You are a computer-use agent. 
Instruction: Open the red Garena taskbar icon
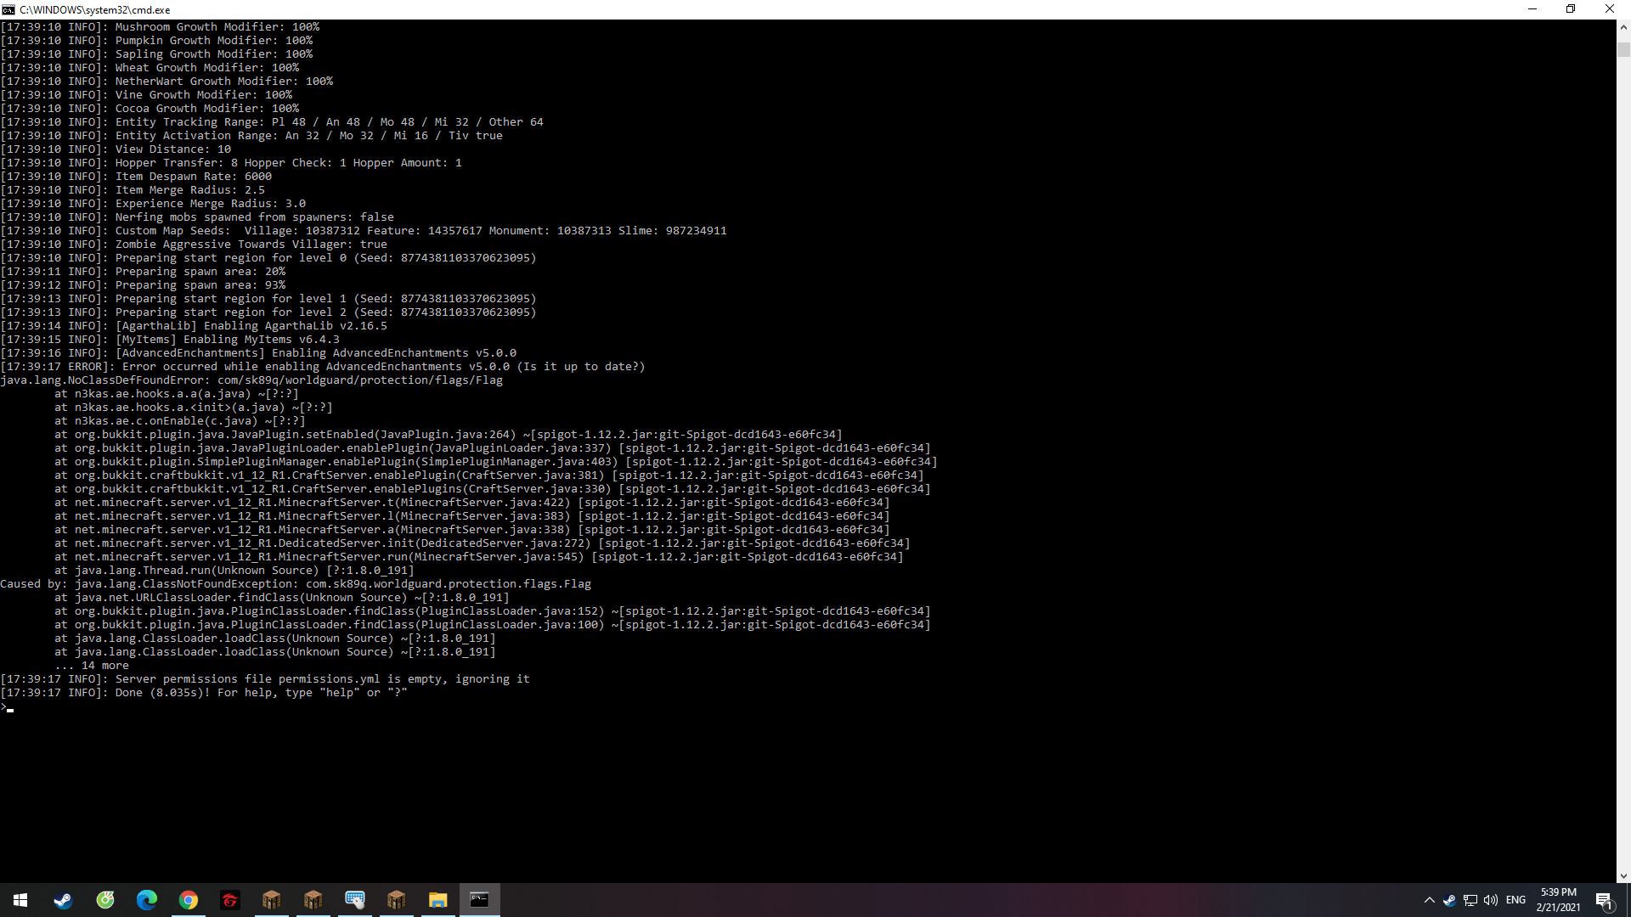(230, 900)
